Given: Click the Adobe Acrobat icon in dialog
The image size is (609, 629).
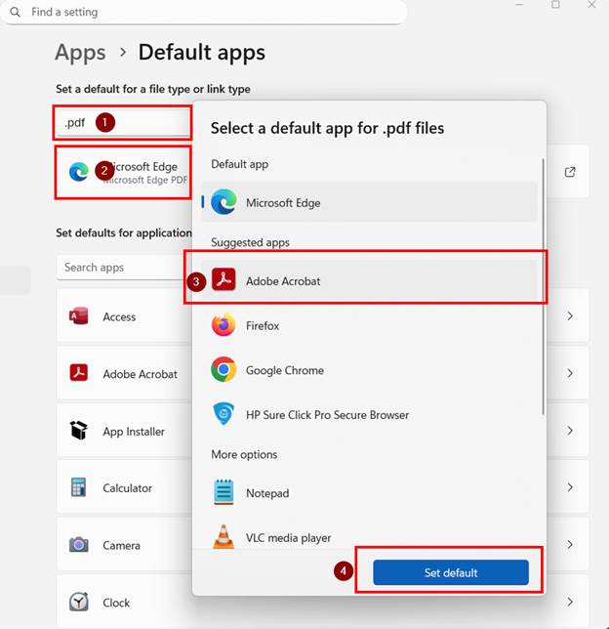Looking at the screenshot, I should click(223, 279).
